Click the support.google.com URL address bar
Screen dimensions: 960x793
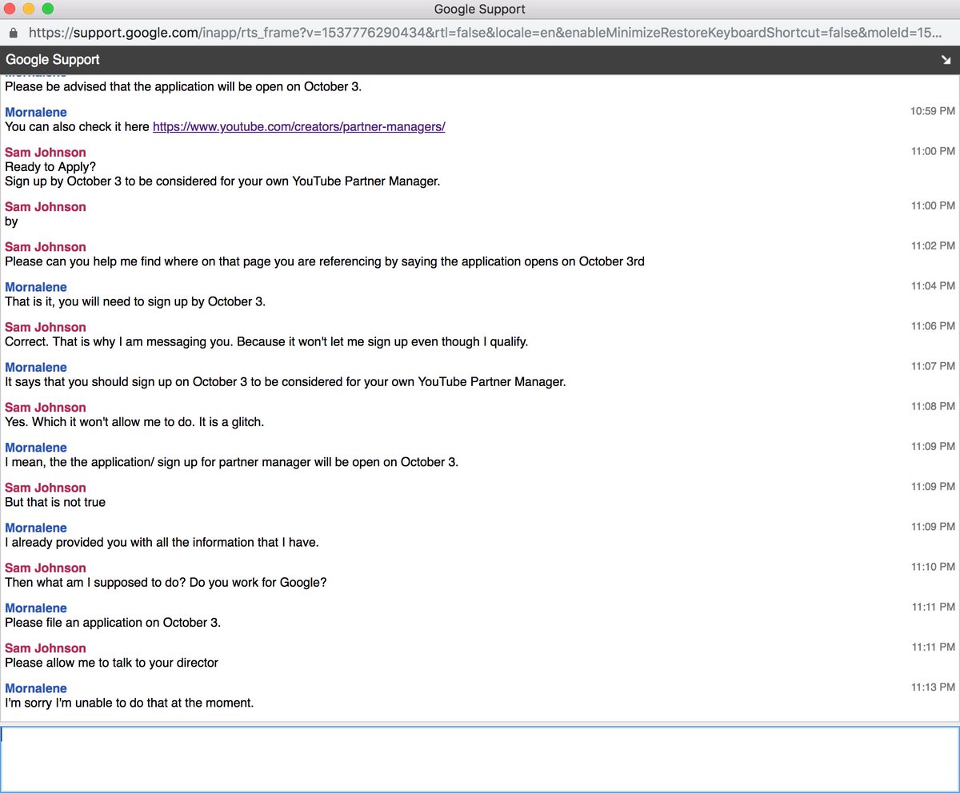click(486, 34)
